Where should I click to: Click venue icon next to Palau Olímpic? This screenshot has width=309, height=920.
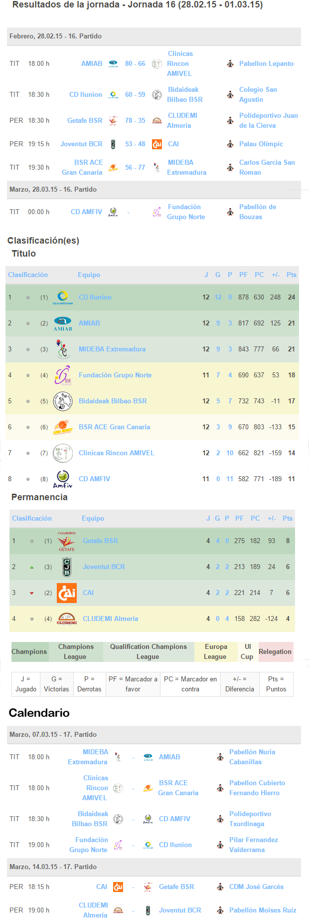pos(230,144)
